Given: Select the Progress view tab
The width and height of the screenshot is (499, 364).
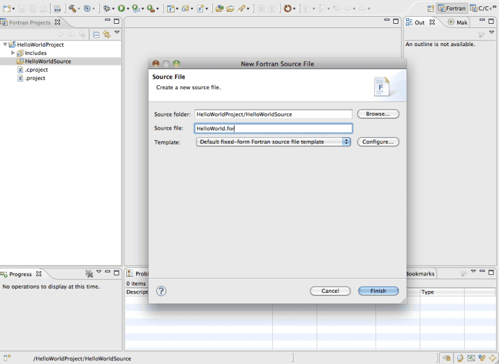Looking at the screenshot, I should pyautogui.click(x=19, y=274).
